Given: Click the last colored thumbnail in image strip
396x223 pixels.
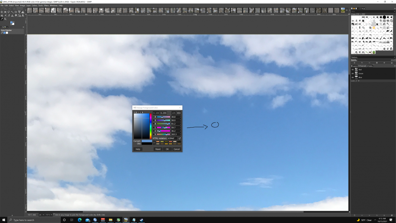Looking at the screenshot, I should [x=343, y=10].
